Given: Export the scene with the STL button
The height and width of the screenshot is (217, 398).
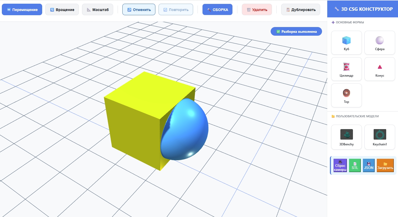Looking at the screenshot, I should coord(355,166).
